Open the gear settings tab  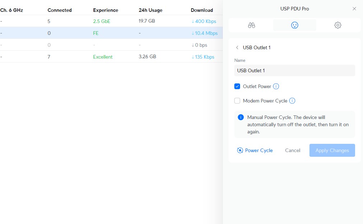pyautogui.click(x=338, y=25)
